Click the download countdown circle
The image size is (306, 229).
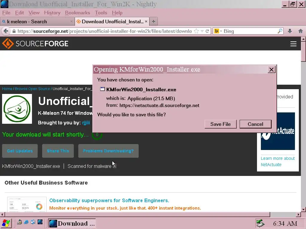point(97,134)
